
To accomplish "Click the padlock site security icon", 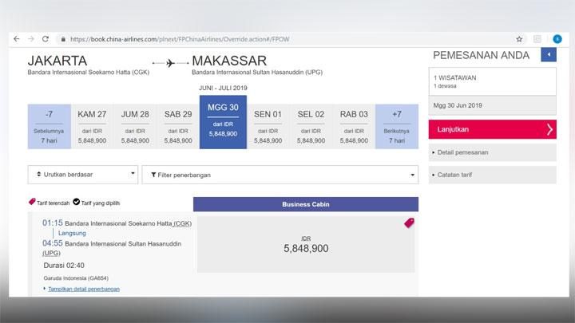I will pyautogui.click(x=61, y=38).
